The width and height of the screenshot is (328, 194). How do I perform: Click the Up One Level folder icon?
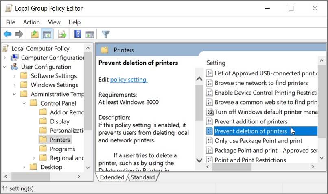(x=35, y=34)
